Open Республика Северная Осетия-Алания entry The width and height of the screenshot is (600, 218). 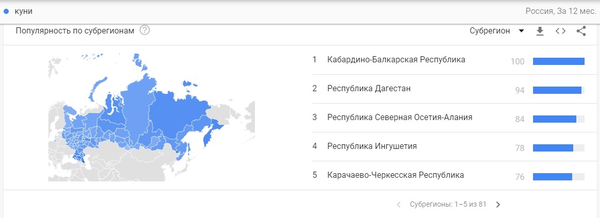point(400,118)
